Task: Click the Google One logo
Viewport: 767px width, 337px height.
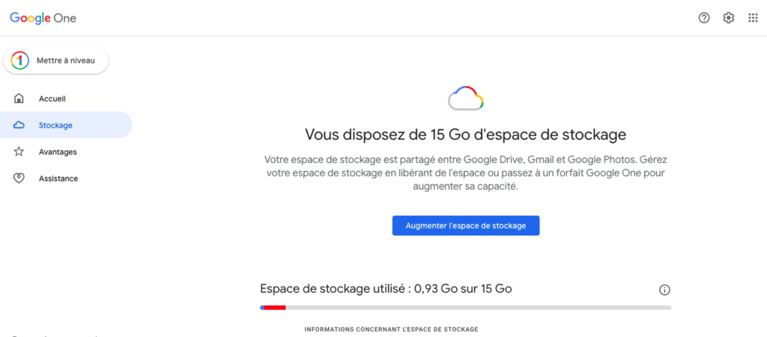Action: (x=43, y=18)
